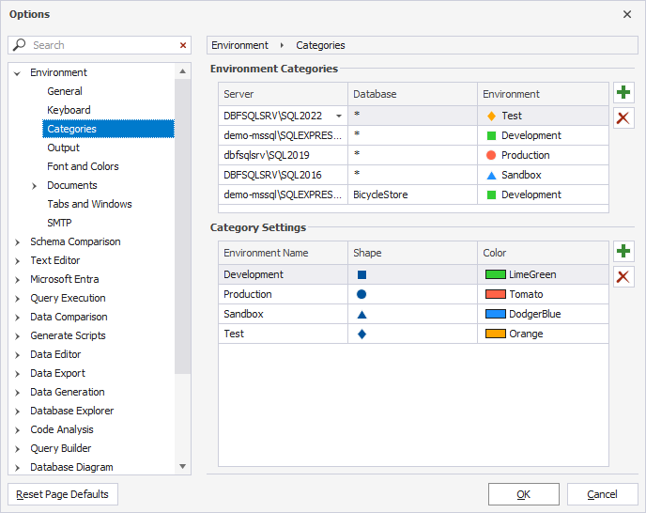Select the Sandbox name in Category Settings
Viewport: 646px width, 513px height.
(243, 314)
